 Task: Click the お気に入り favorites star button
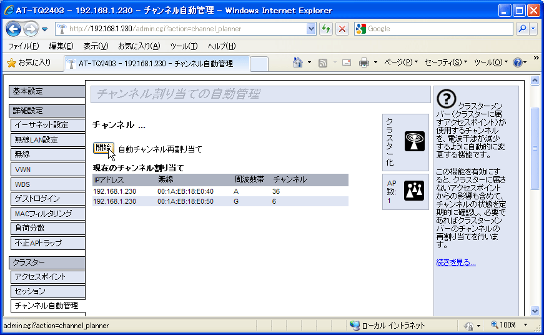tap(29, 63)
